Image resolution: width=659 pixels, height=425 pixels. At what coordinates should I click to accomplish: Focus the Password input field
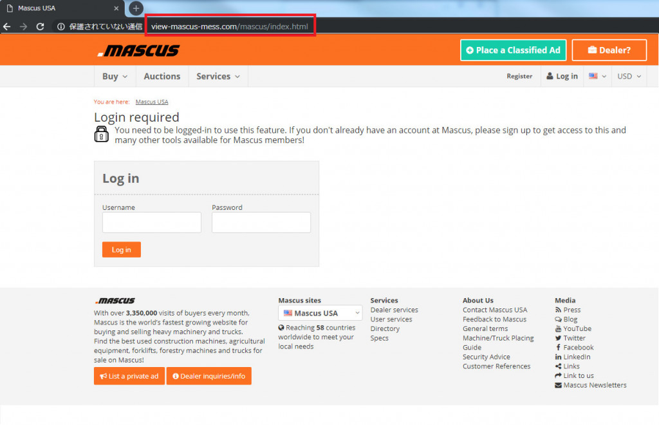tap(261, 222)
